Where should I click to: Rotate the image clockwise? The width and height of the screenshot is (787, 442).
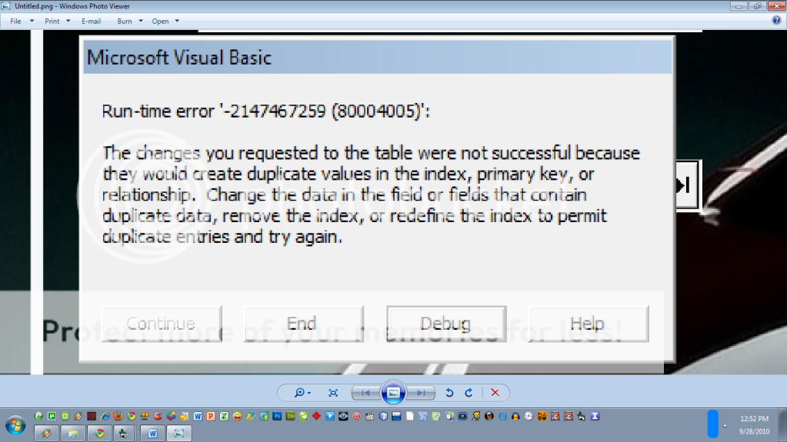click(469, 393)
